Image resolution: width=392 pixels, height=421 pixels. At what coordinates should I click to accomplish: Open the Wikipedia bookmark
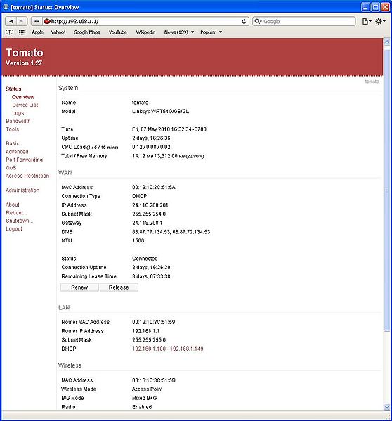tap(145, 32)
